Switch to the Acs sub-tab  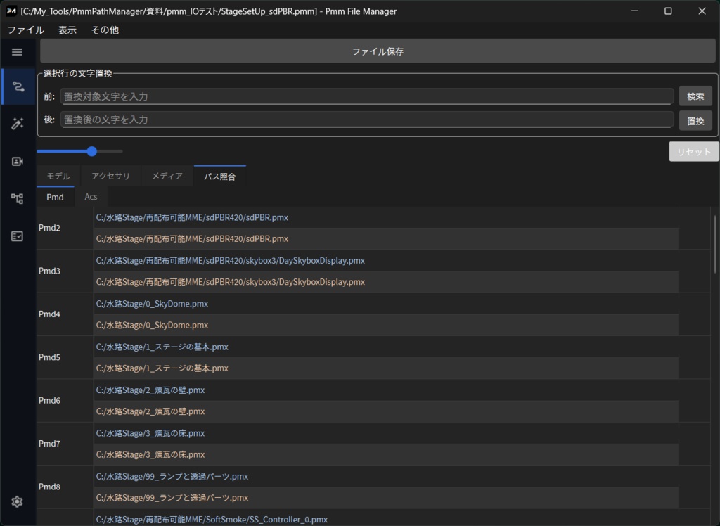coord(91,197)
